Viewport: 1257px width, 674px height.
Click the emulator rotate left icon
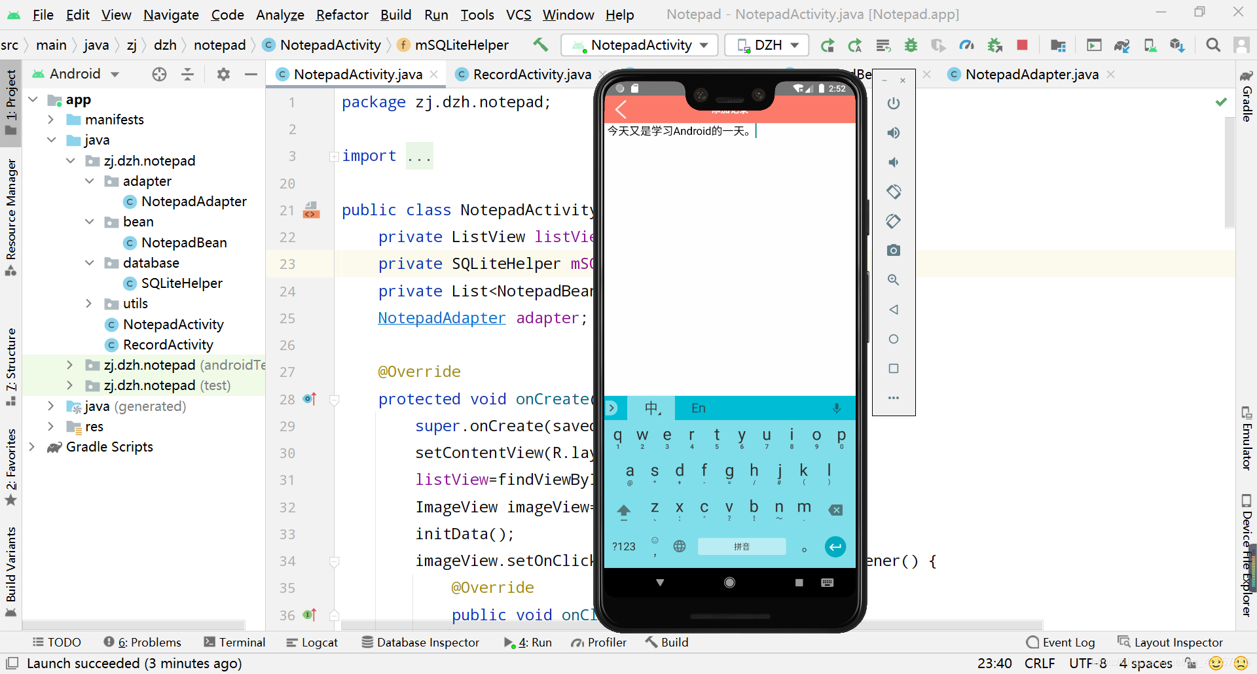point(894,192)
